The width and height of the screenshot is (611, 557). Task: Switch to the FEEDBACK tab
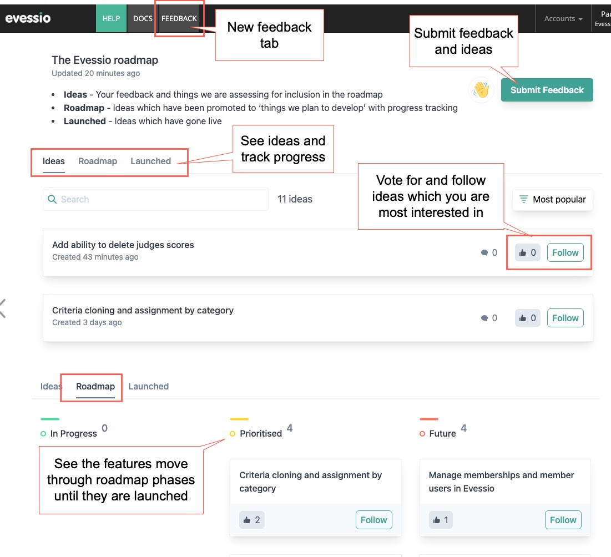click(179, 18)
